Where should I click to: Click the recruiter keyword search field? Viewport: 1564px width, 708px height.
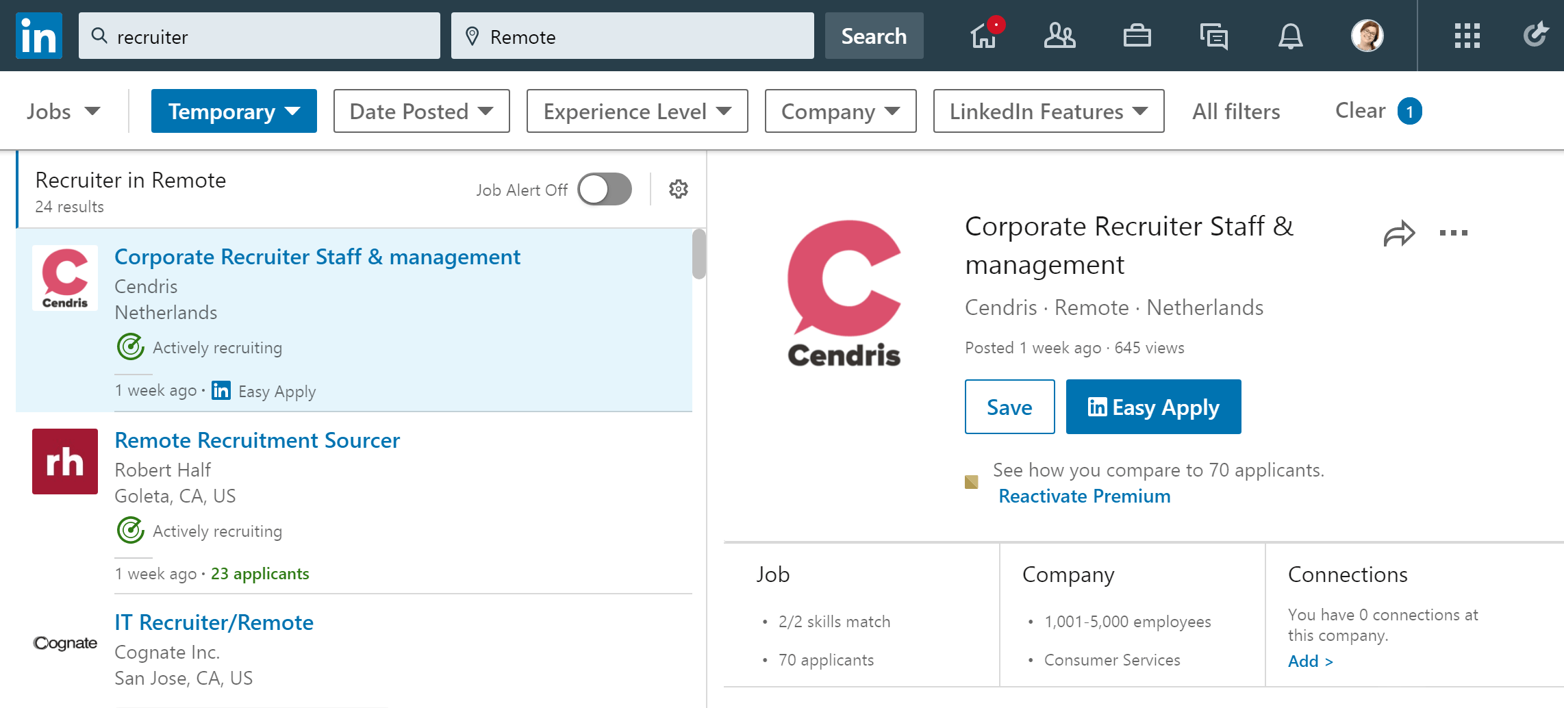coord(260,36)
